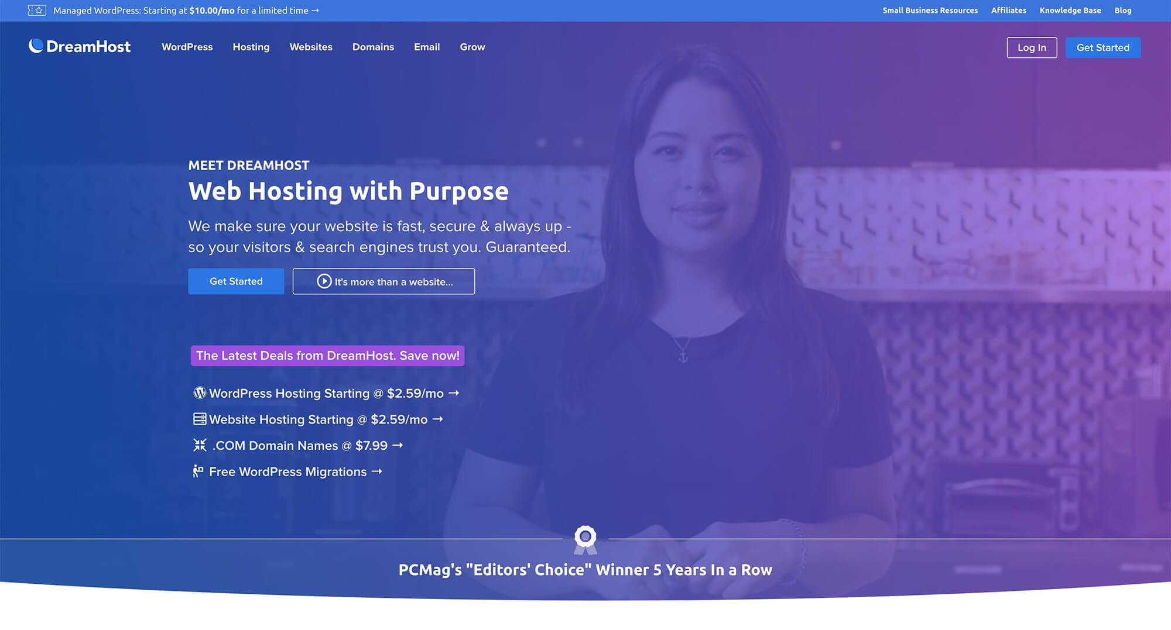Open the Grow menu
This screenshot has height=630, width=1171.
pyautogui.click(x=472, y=47)
